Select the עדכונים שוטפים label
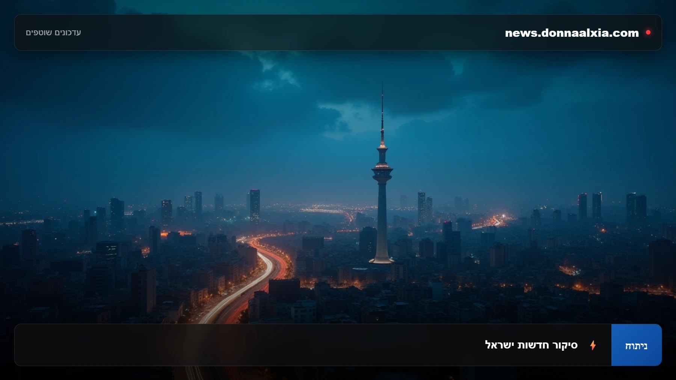The width and height of the screenshot is (676, 380). 53,33
